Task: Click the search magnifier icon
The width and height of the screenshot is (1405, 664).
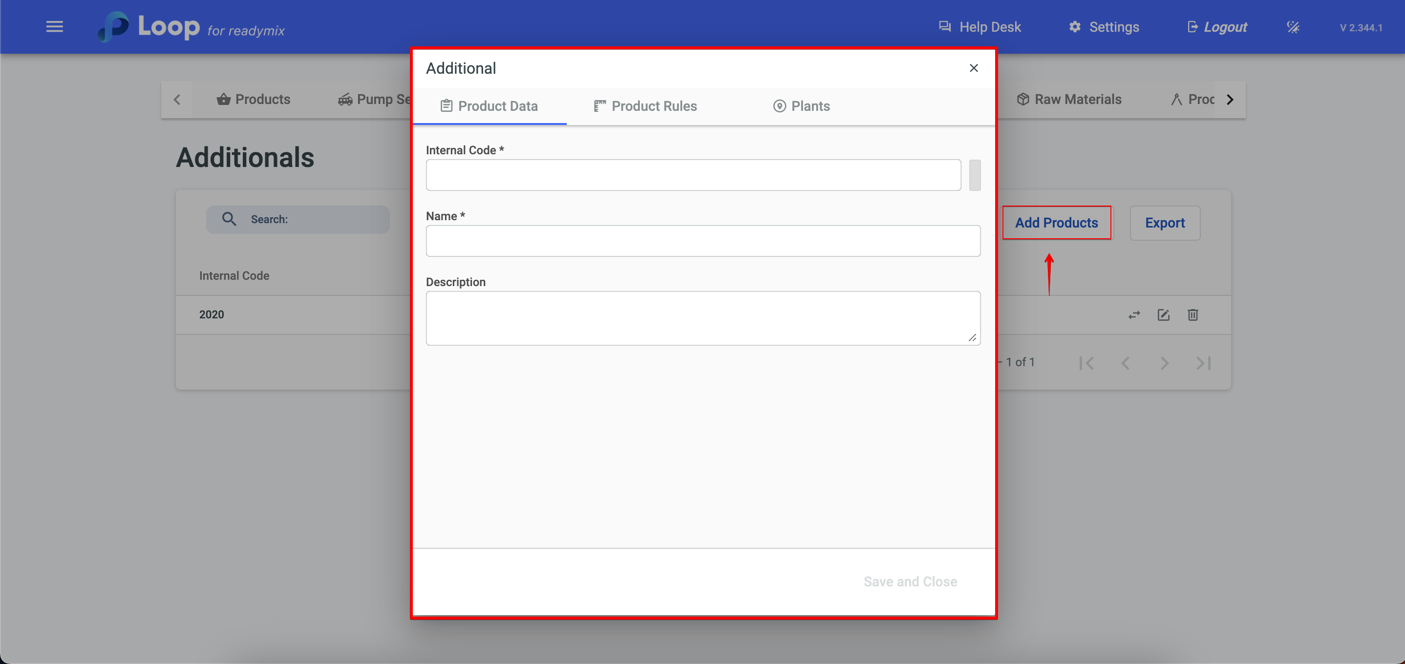Action: pyautogui.click(x=229, y=219)
